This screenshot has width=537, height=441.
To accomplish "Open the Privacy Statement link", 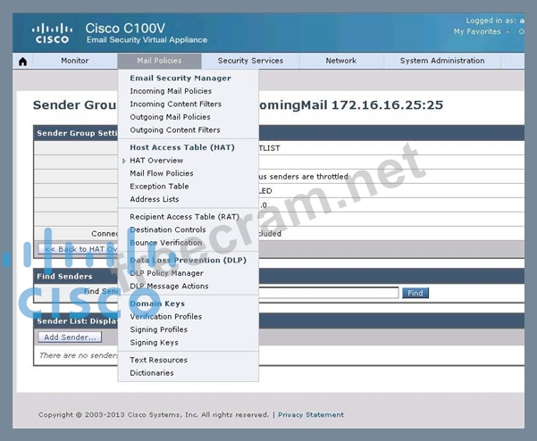I will 310,415.
